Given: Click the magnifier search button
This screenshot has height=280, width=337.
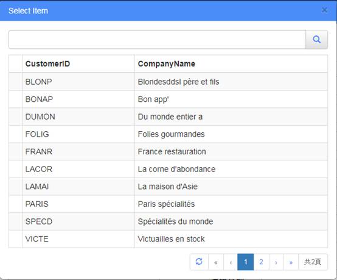Looking at the screenshot, I should pos(316,40).
